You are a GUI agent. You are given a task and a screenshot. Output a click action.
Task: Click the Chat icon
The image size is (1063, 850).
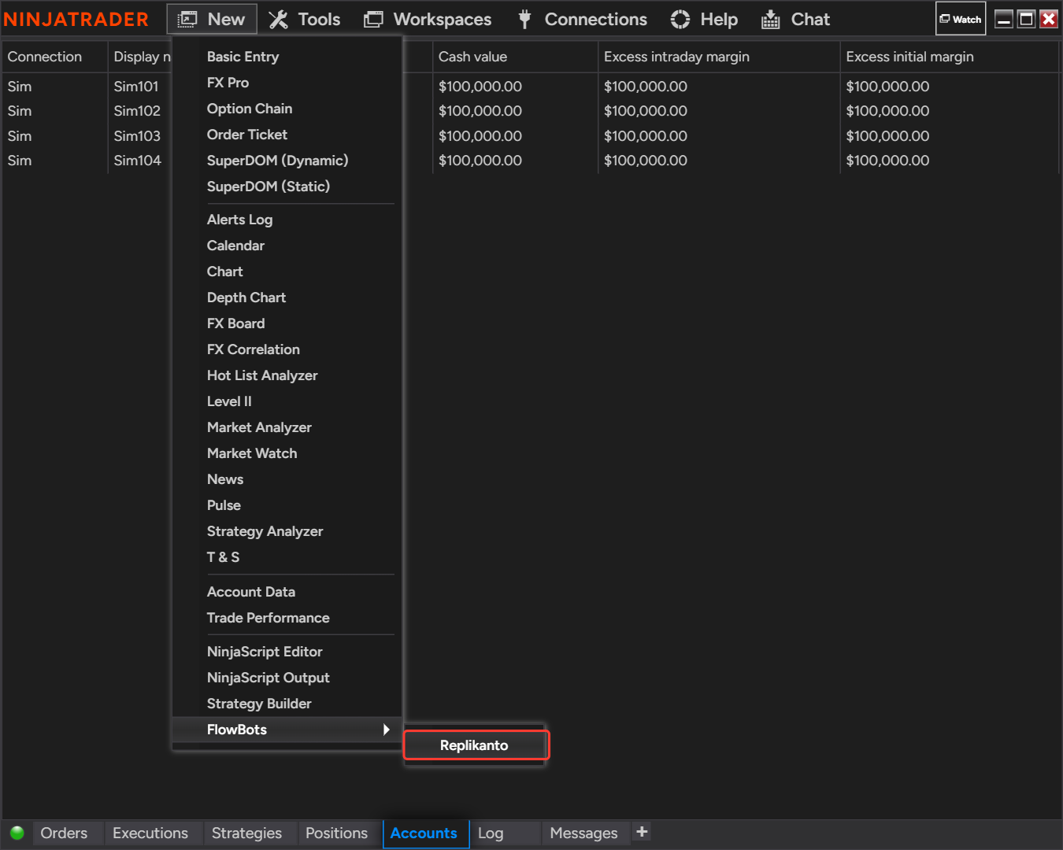(771, 20)
